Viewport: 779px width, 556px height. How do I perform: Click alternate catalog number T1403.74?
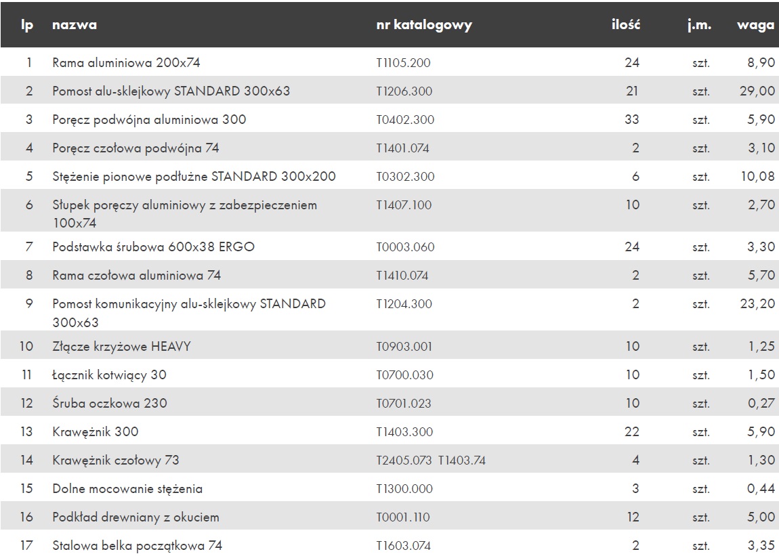pyautogui.click(x=461, y=461)
